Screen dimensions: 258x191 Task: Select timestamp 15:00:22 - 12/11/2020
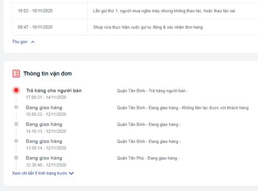[46, 114]
